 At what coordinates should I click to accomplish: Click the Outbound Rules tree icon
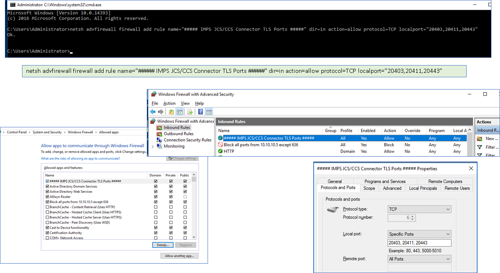160,133
